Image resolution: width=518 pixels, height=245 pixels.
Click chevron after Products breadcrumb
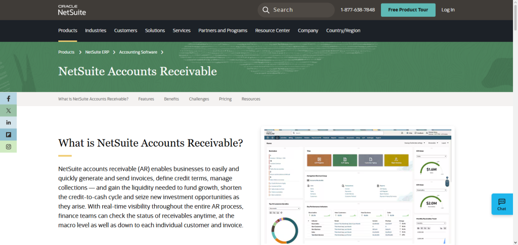coord(80,52)
